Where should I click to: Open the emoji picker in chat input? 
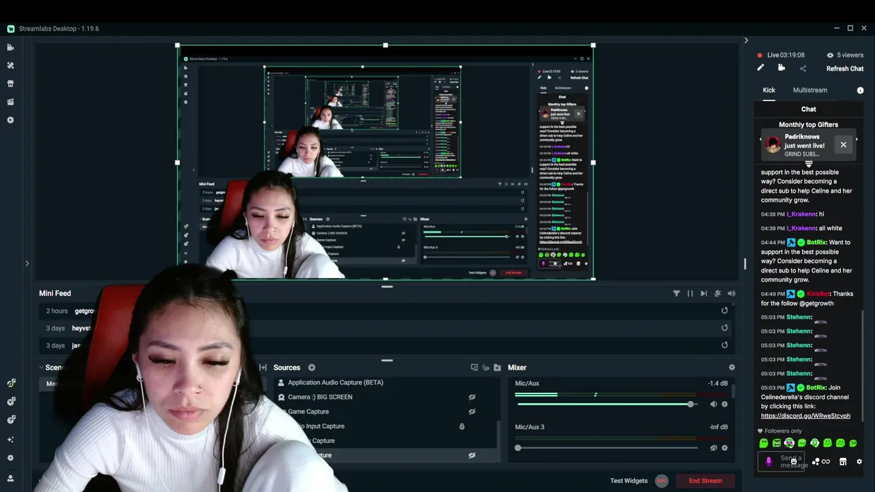click(794, 462)
